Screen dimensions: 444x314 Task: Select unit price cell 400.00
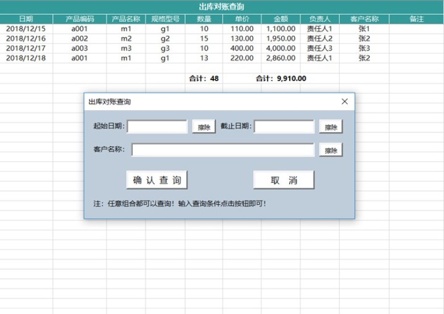[x=242, y=48]
